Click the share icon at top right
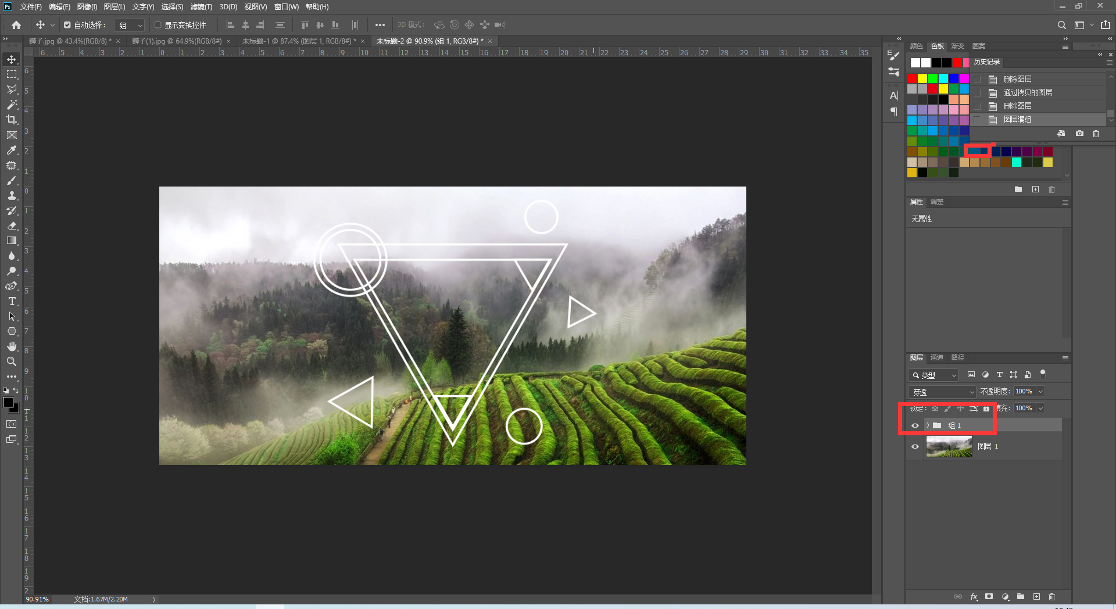The height and width of the screenshot is (609, 1116). pos(1106,25)
